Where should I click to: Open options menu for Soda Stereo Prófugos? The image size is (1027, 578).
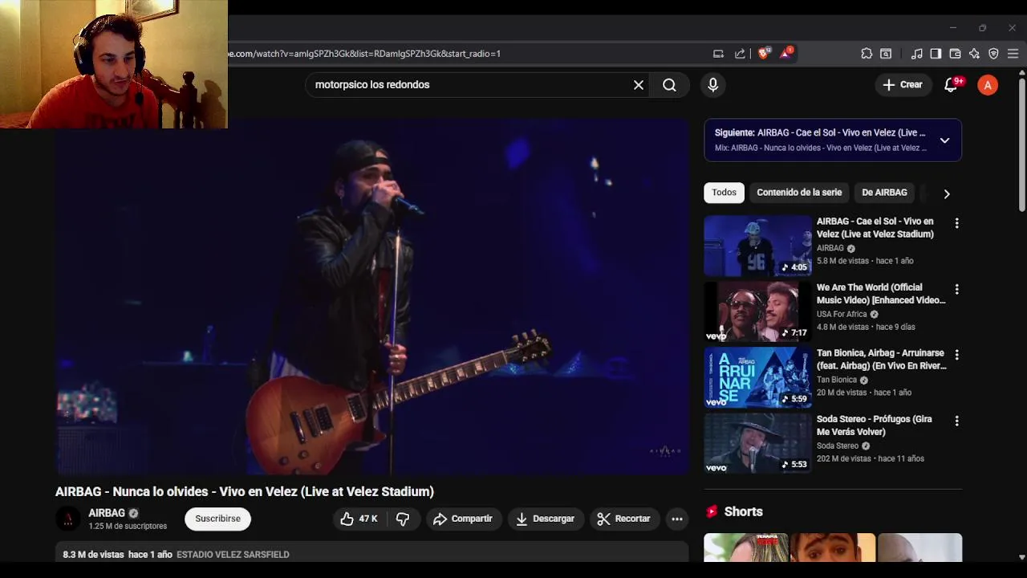pyautogui.click(x=956, y=421)
